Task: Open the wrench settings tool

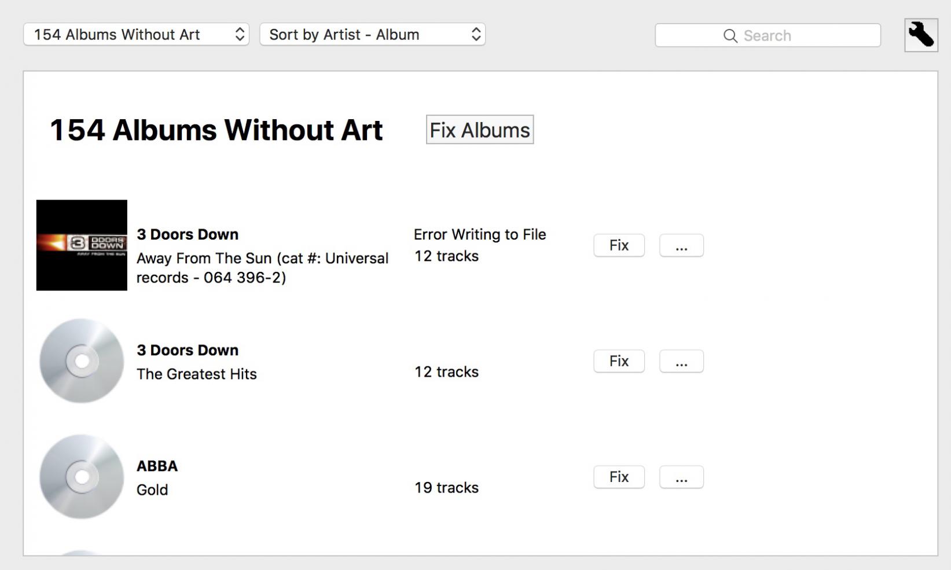Action: pyautogui.click(x=921, y=35)
